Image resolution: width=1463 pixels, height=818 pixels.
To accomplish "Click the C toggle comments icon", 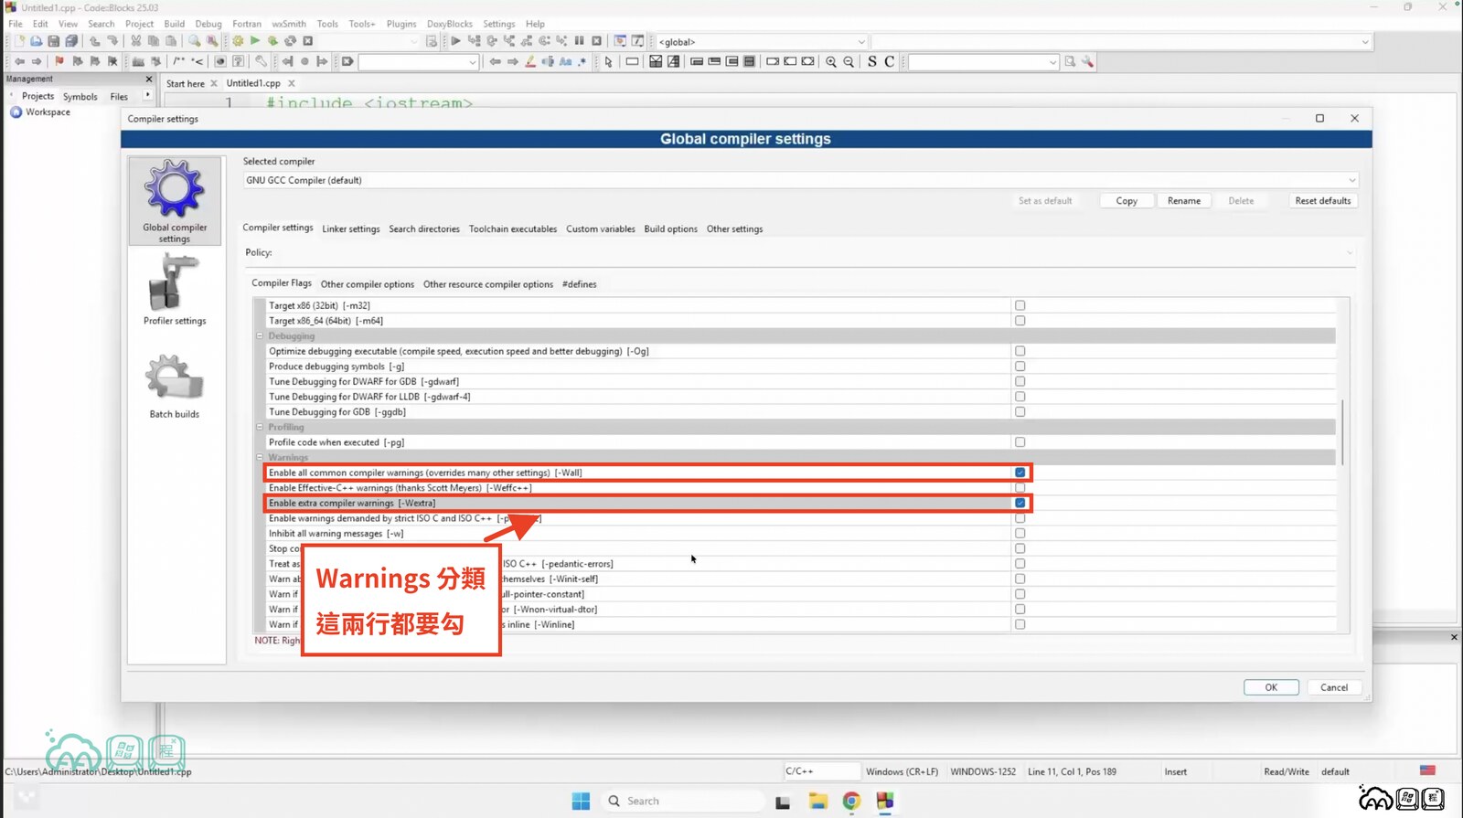I will pyautogui.click(x=889, y=61).
